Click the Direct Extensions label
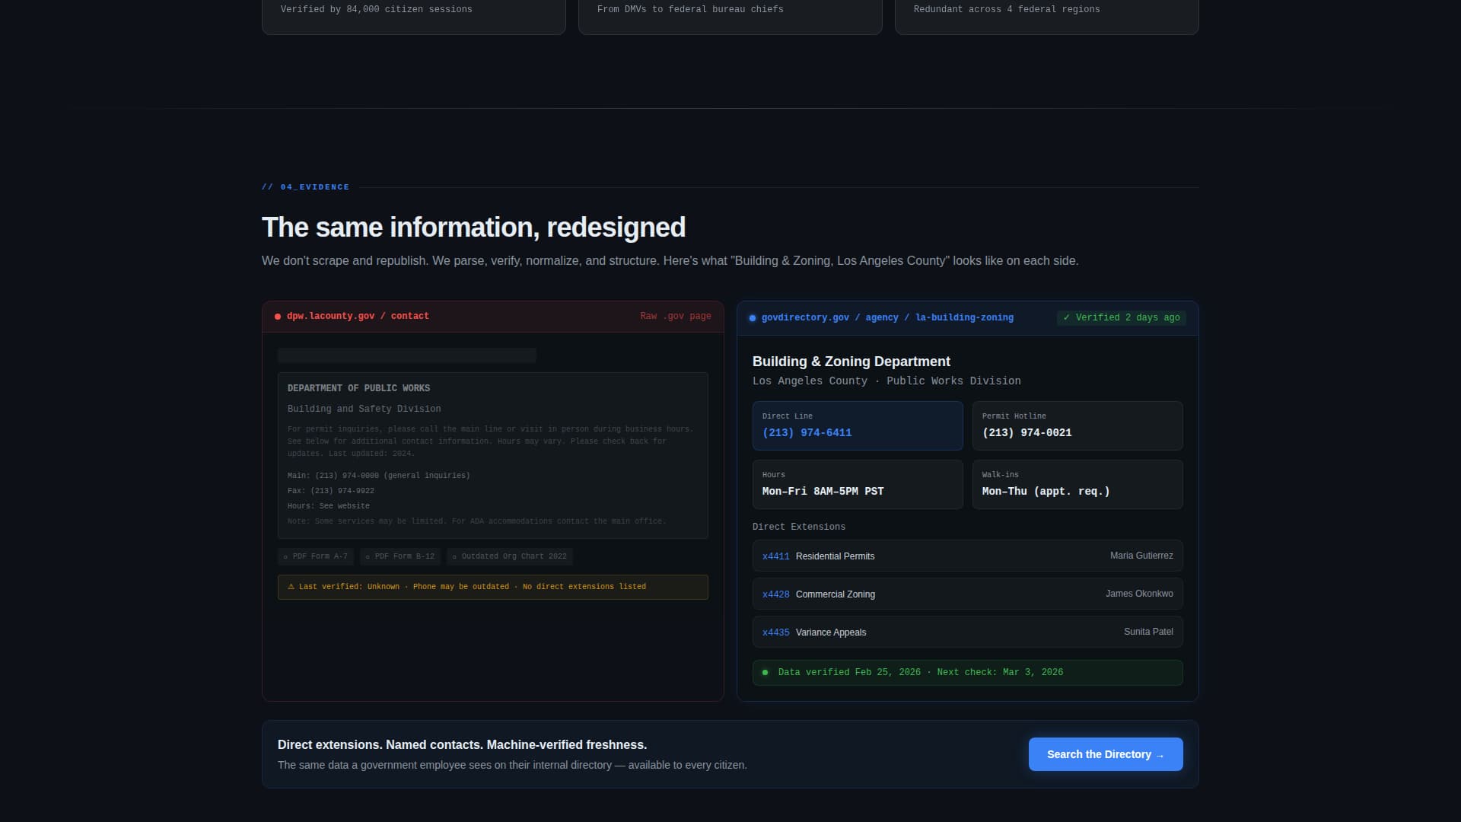The width and height of the screenshot is (1461, 822). 799,527
